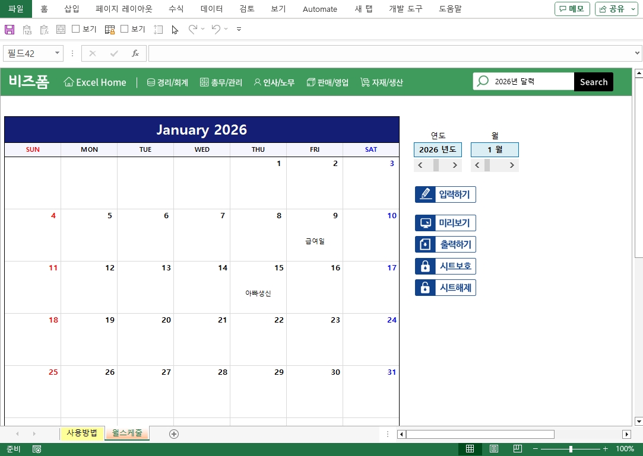The image size is (643, 456).
Task: Click the 미리보기 button
Action: 445,223
